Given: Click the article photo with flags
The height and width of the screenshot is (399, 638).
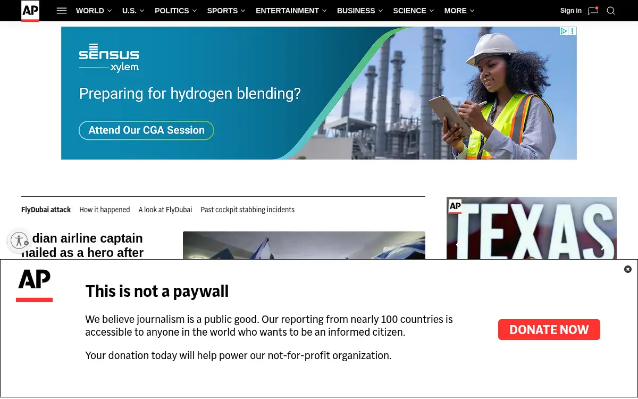Looking at the screenshot, I should coord(304,245).
